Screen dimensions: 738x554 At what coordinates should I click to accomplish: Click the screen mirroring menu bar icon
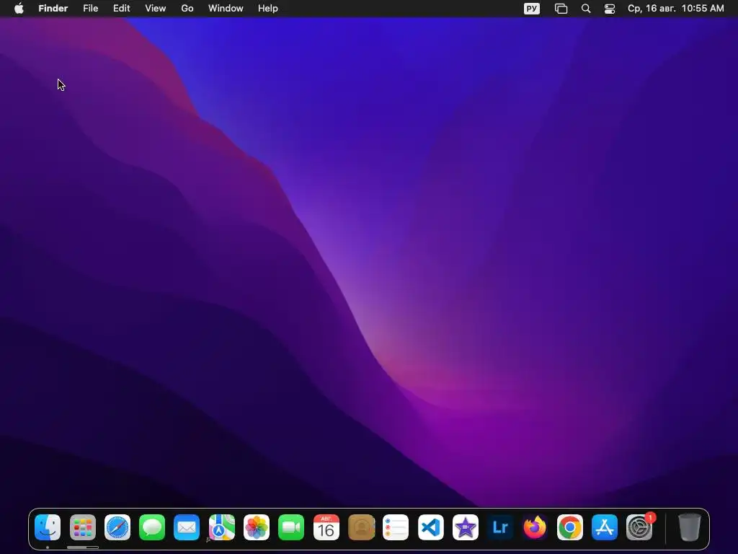(x=561, y=9)
